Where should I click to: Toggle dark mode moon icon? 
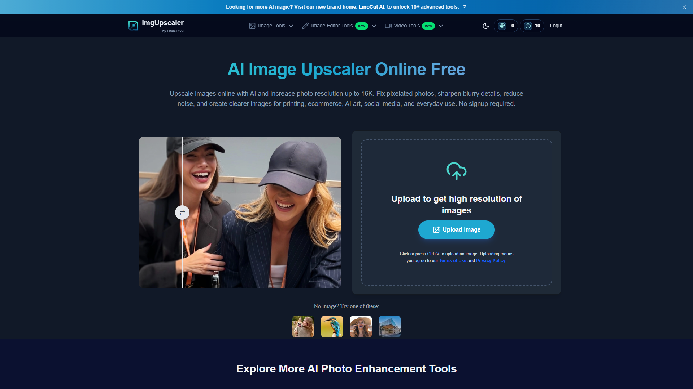tap(486, 26)
